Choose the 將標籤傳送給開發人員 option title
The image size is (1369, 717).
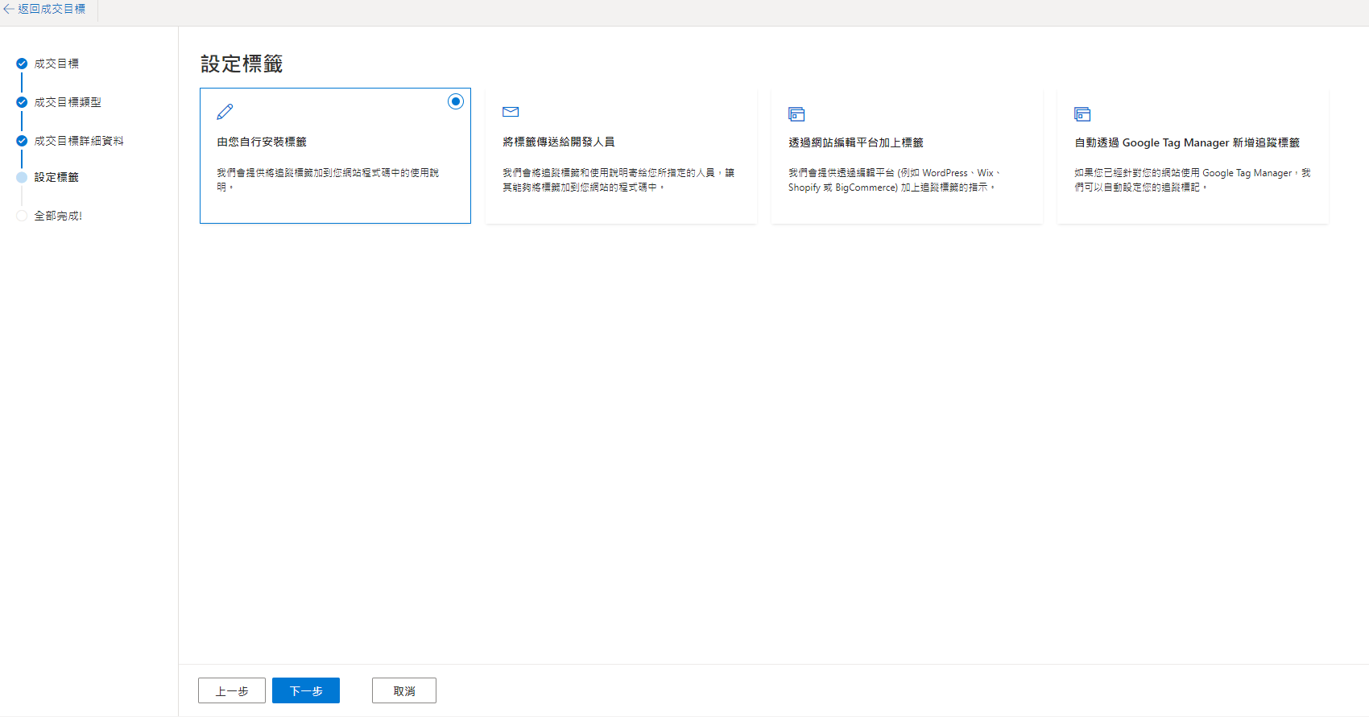point(559,142)
